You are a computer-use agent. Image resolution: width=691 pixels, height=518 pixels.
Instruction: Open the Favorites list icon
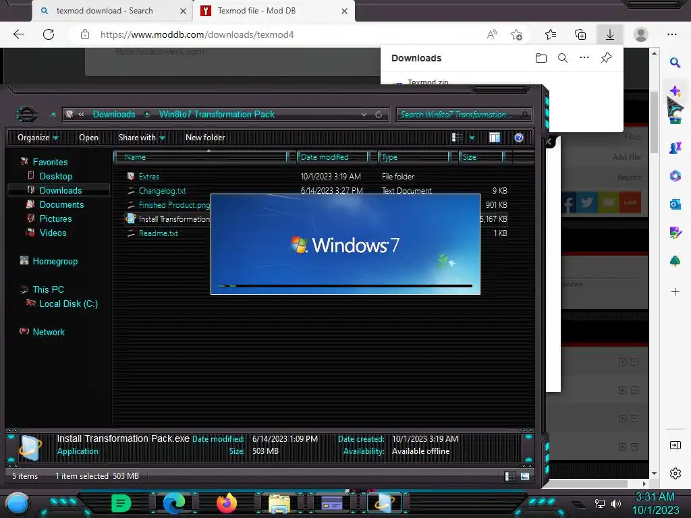coord(551,34)
